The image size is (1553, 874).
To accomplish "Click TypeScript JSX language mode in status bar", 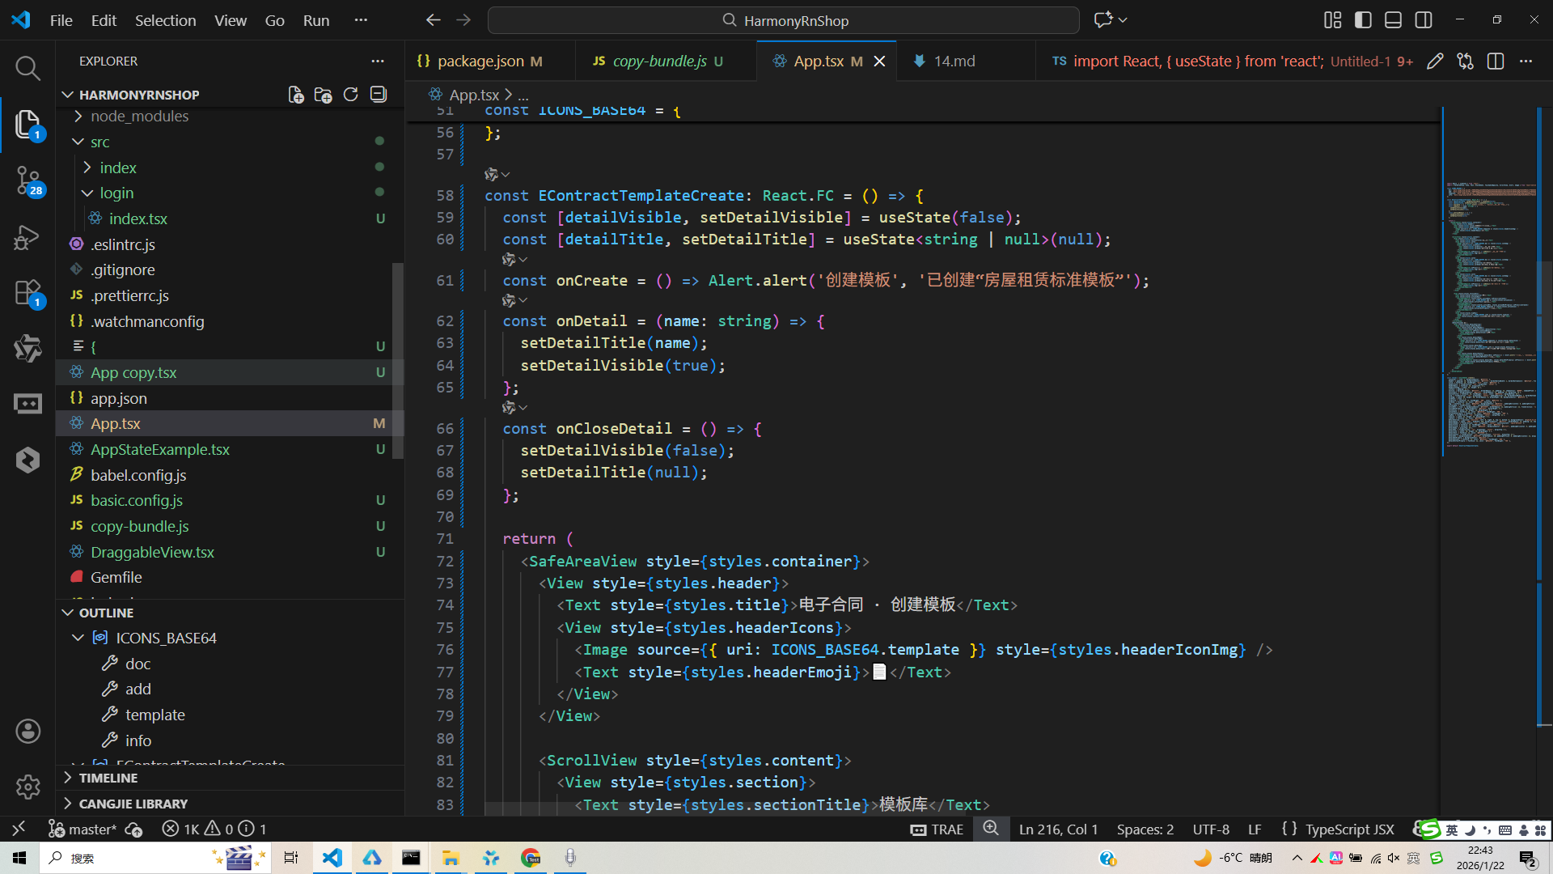I will click(x=1349, y=829).
